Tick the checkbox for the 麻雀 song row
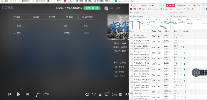Screen dimensions: 207x100 tap(9, 33)
